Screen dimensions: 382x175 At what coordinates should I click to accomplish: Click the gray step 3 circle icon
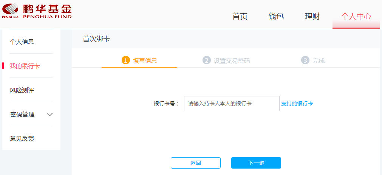305,60
